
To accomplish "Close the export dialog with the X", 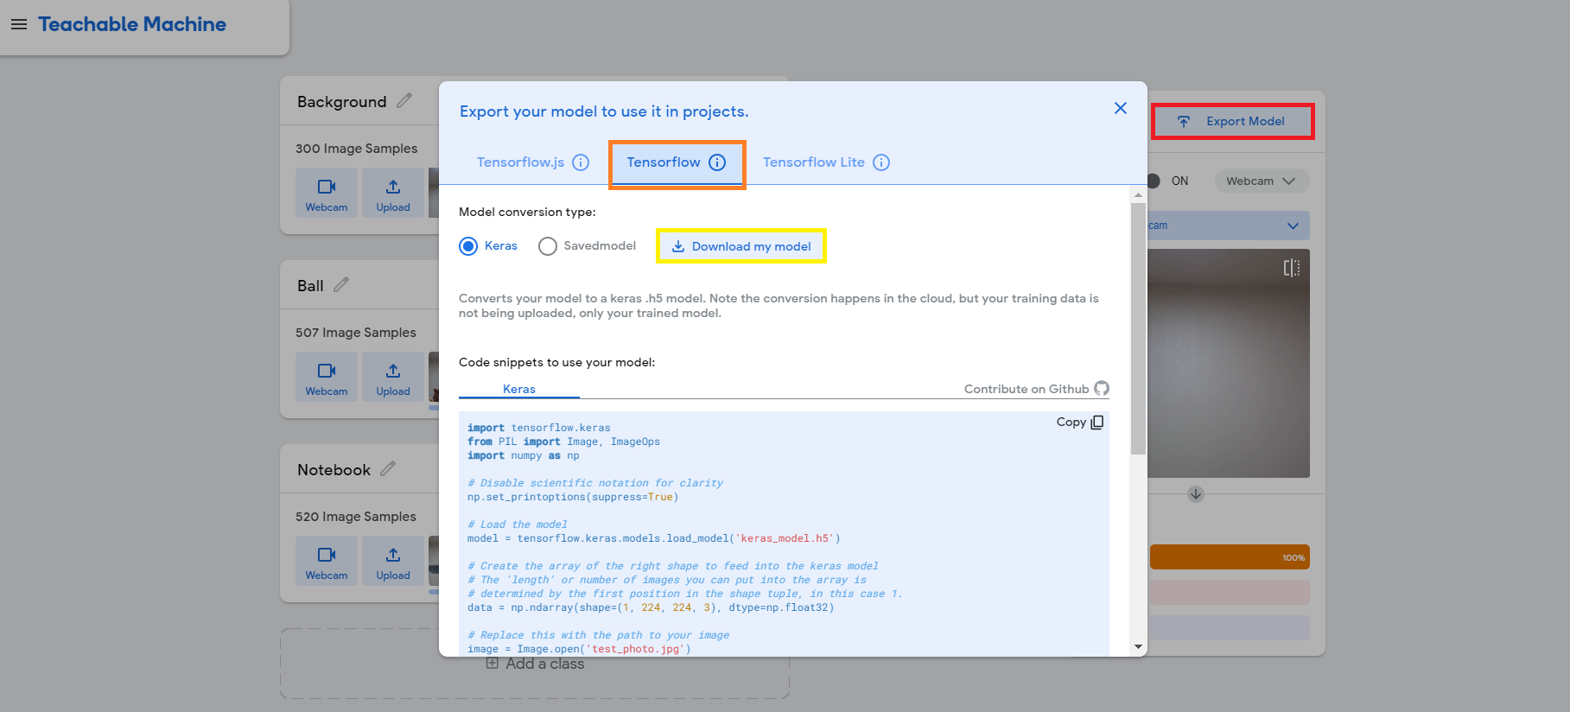I will point(1121,108).
